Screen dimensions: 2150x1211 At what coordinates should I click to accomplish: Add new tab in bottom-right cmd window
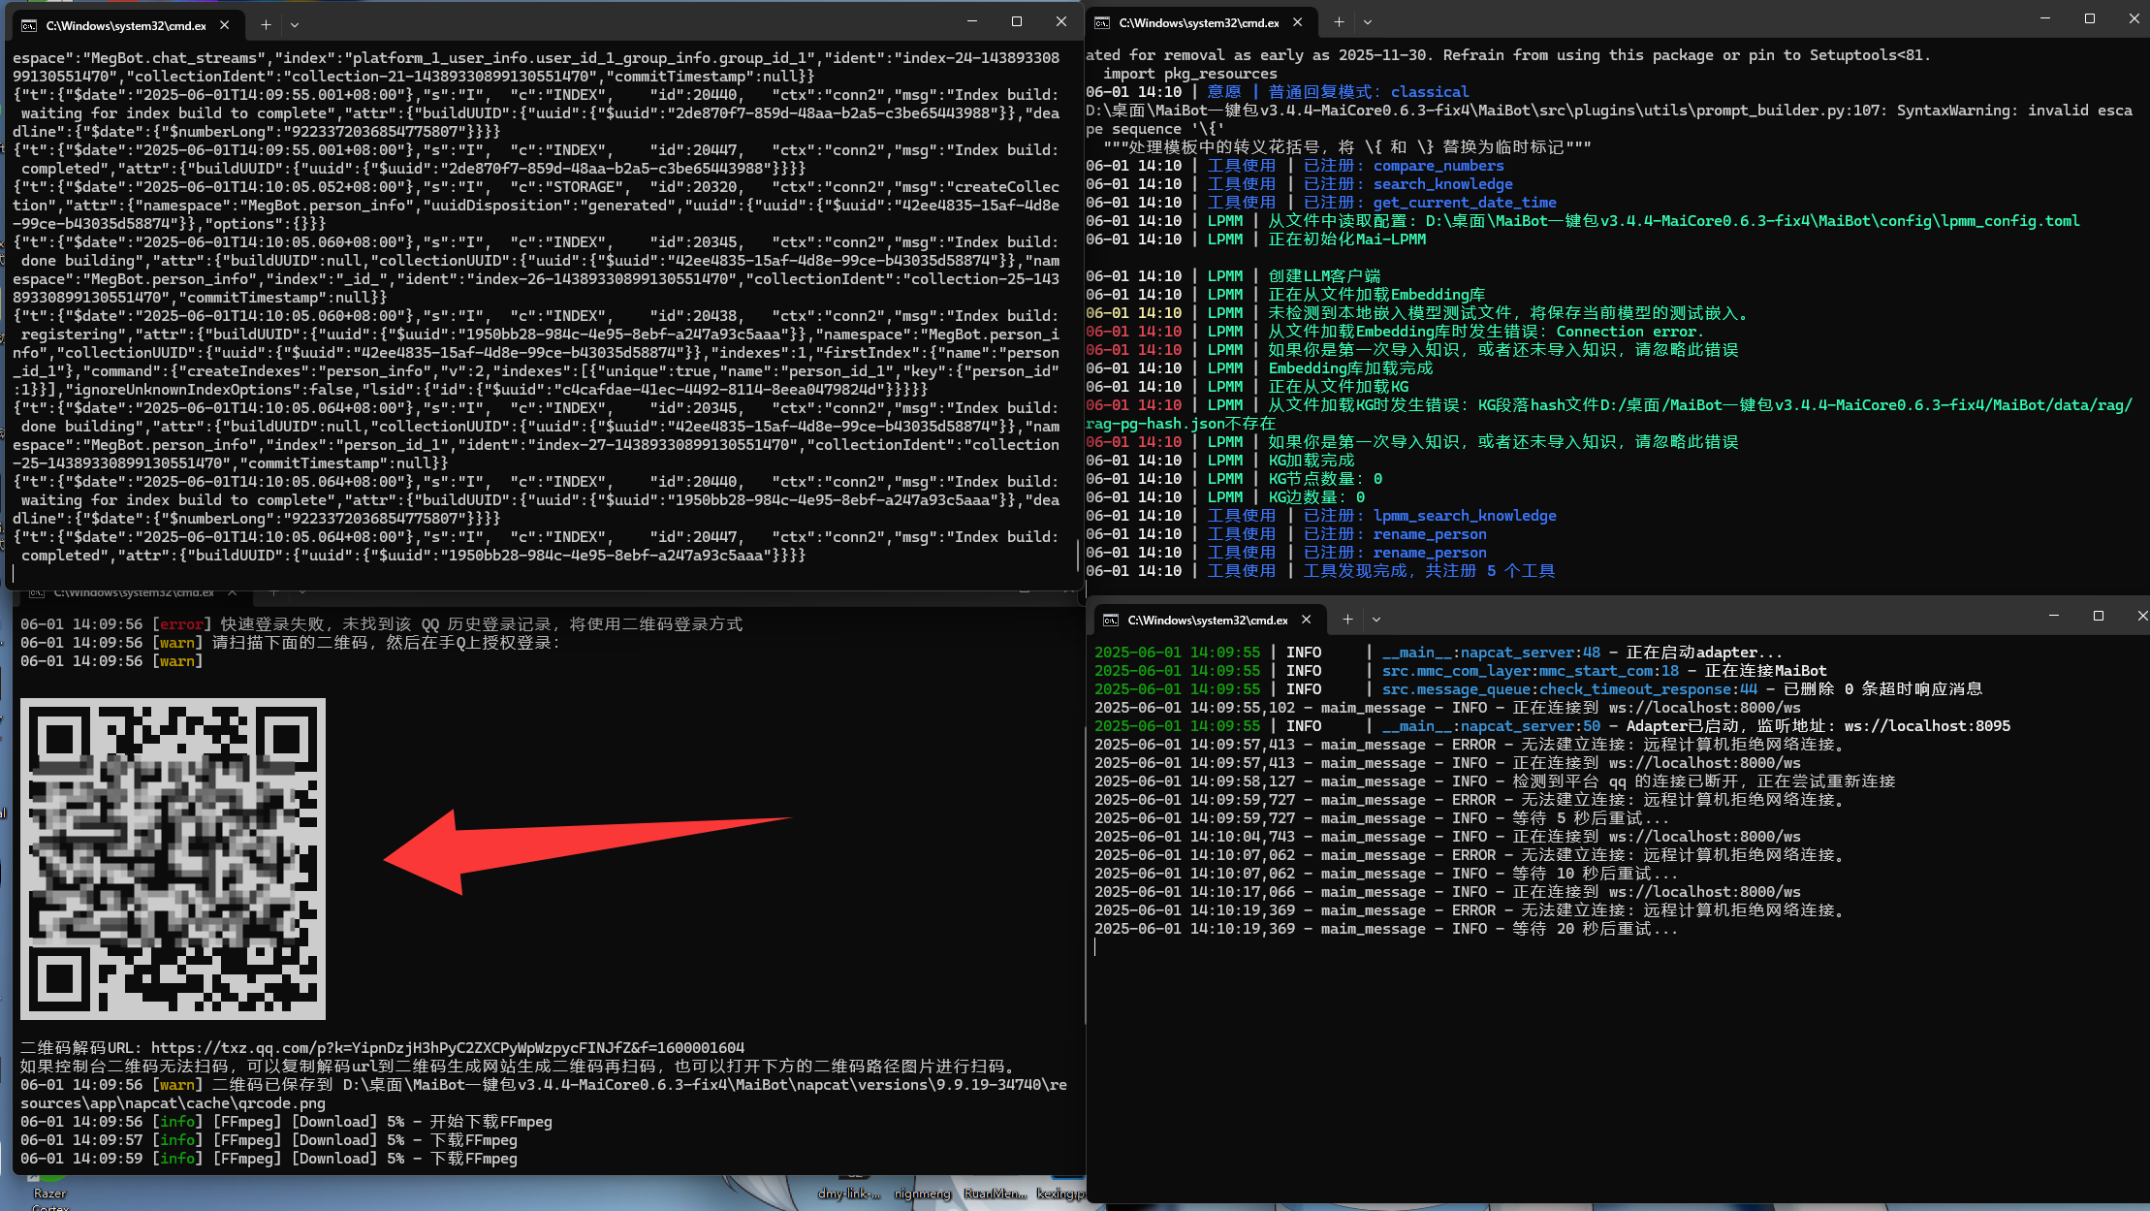coord(1347,620)
